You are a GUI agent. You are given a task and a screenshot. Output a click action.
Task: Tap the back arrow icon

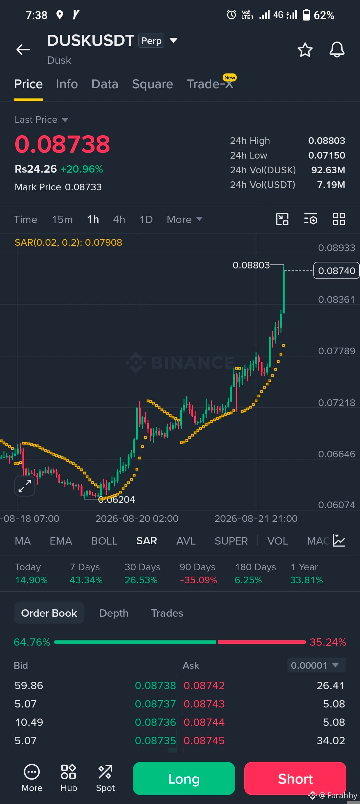[23, 49]
